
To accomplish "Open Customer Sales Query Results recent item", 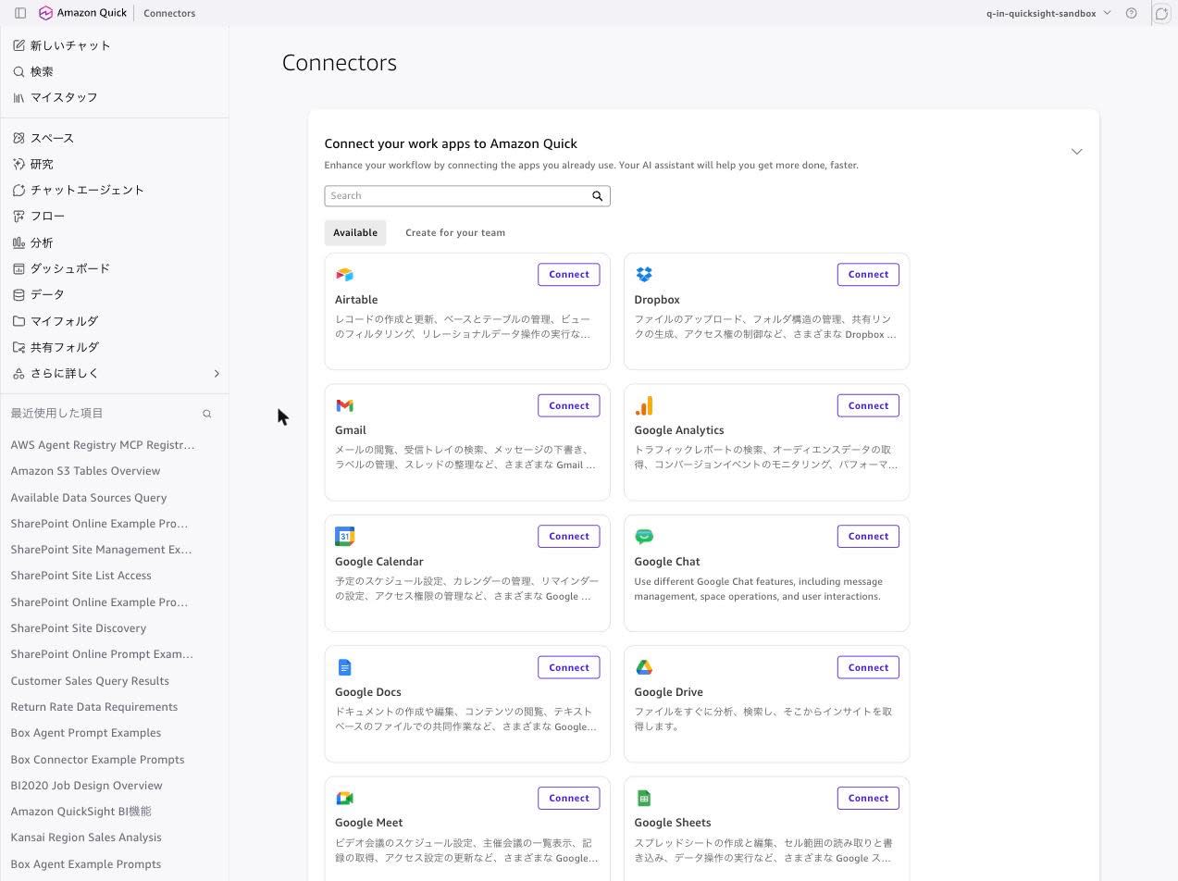I will point(90,681).
